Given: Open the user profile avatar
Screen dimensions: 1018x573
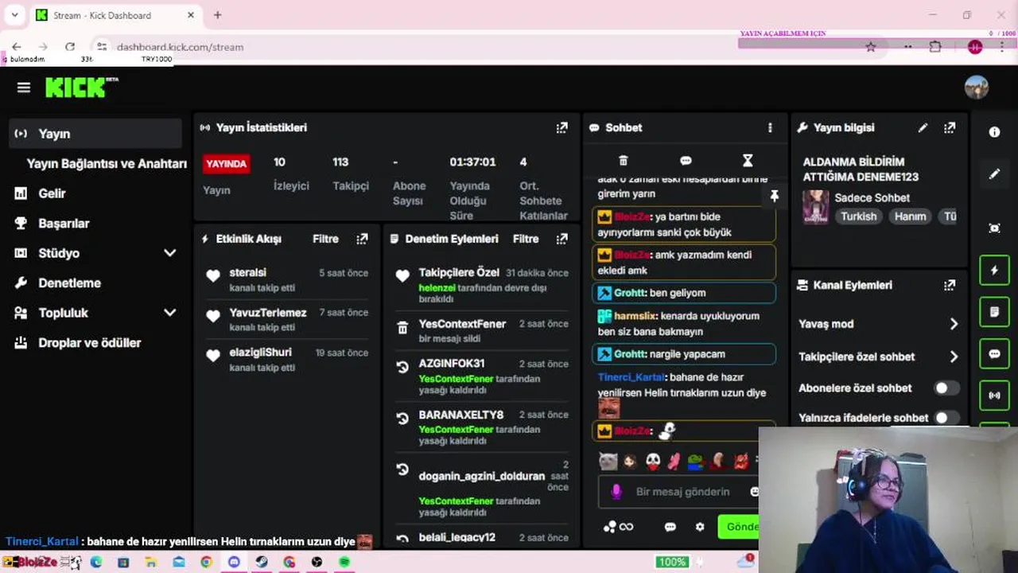Looking at the screenshot, I should [977, 88].
